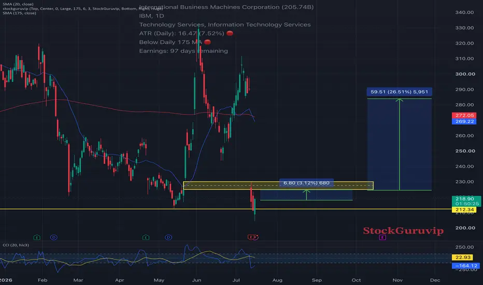Click the 320.00 price axis label
The image size is (483, 285).
464,43
